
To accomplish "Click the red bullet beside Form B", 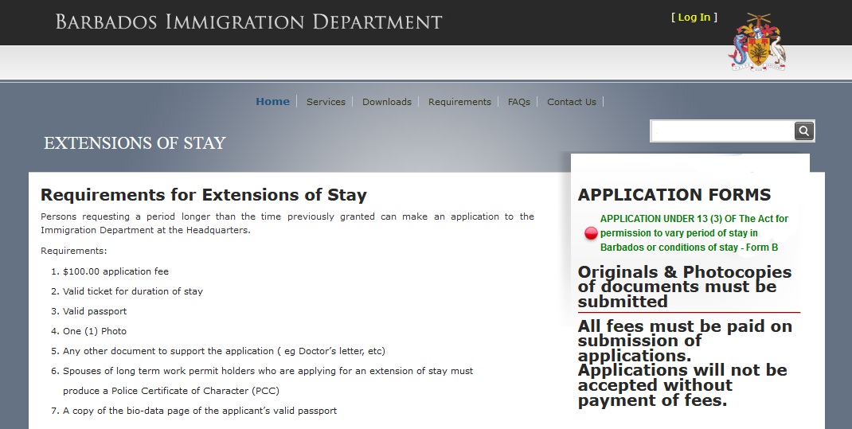I will point(591,233).
